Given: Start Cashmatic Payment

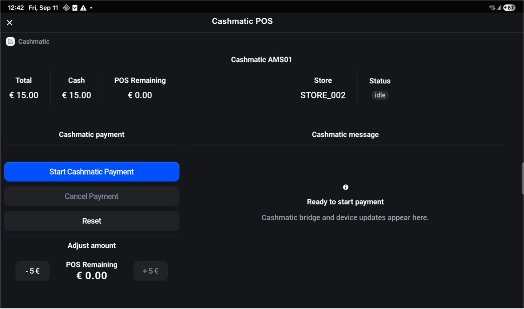Looking at the screenshot, I should [x=92, y=172].
